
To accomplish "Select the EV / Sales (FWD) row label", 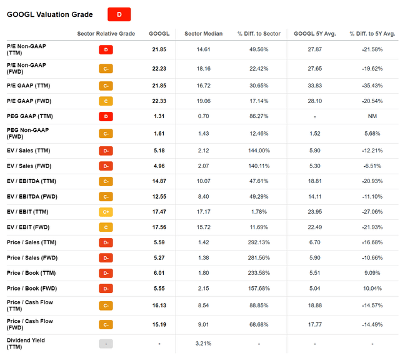I will [x=29, y=166].
